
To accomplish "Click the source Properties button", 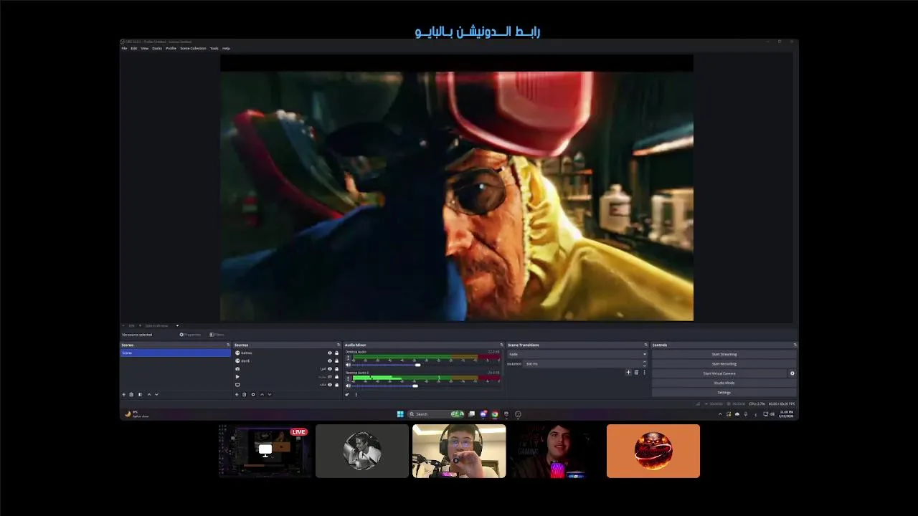I will [x=191, y=335].
